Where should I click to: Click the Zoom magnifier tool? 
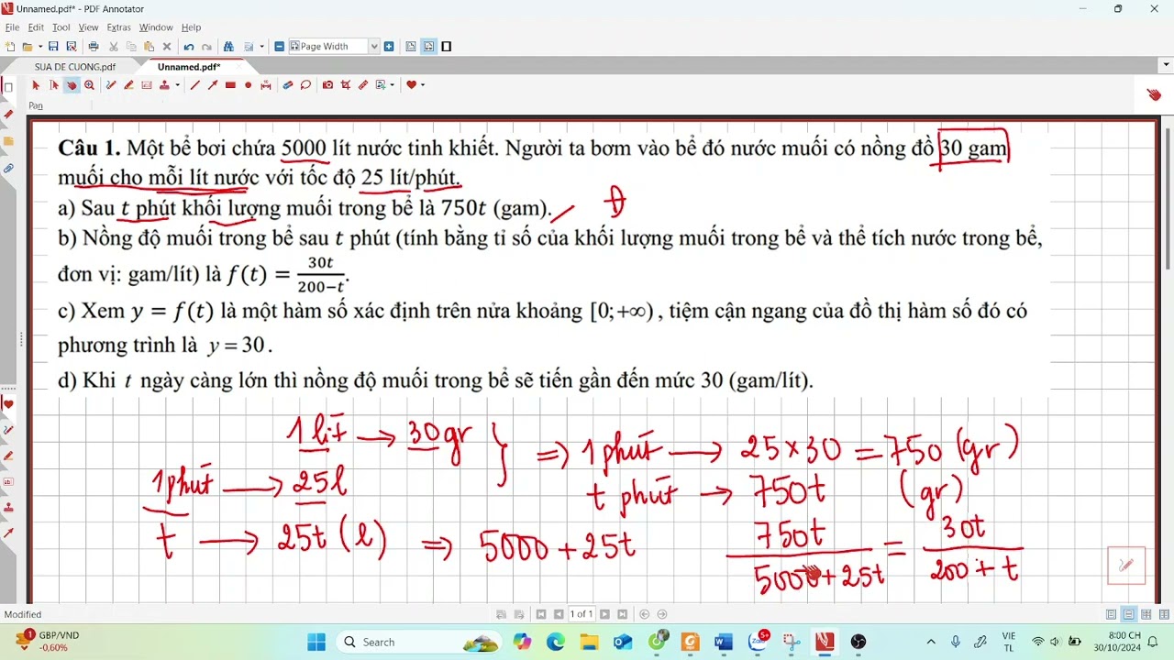pyautogui.click(x=89, y=85)
